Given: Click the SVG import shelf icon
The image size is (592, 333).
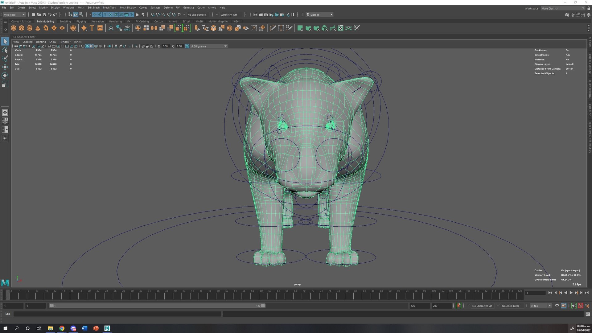Looking at the screenshot, I should point(100,28).
